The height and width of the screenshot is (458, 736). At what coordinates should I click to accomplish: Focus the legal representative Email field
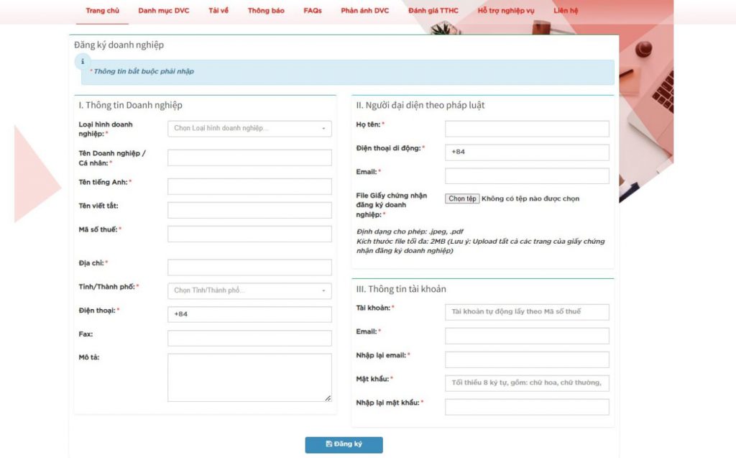pos(527,176)
